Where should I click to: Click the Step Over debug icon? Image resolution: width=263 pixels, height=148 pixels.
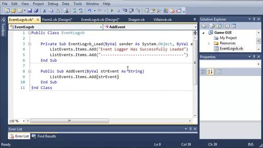click(x=131, y=11)
